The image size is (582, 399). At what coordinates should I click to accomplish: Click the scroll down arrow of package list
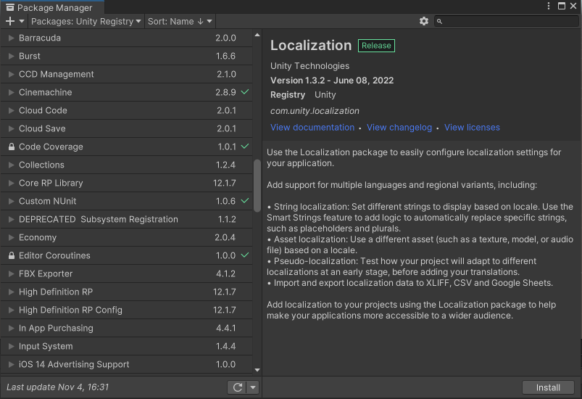[x=257, y=370]
